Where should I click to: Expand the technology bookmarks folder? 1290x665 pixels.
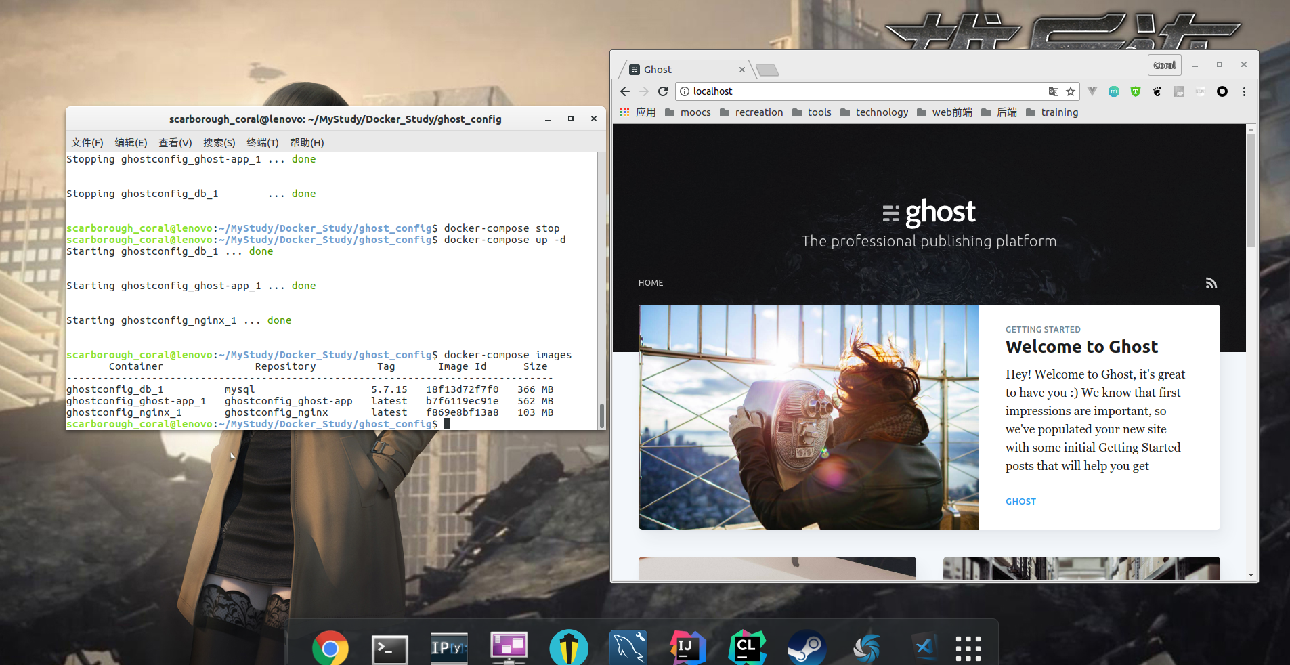(x=874, y=112)
